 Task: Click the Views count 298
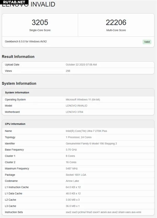pos(68,71)
